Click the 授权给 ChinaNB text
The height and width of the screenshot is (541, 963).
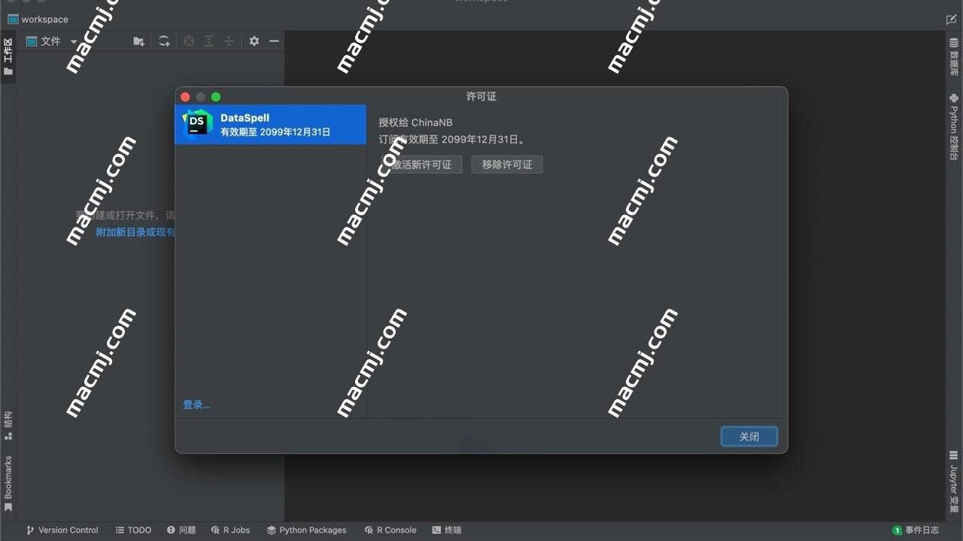tap(415, 122)
